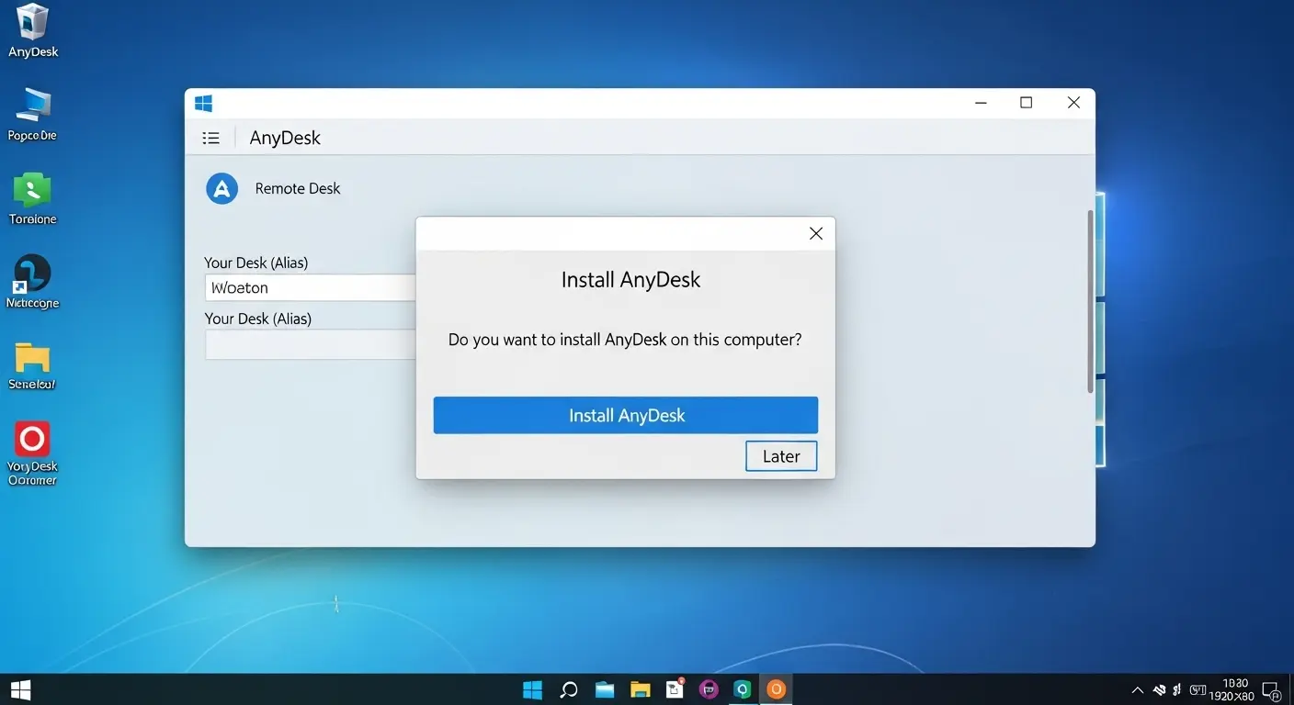Minimize the AnyDesk window
Image resolution: width=1294 pixels, height=705 pixels.
(982, 103)
